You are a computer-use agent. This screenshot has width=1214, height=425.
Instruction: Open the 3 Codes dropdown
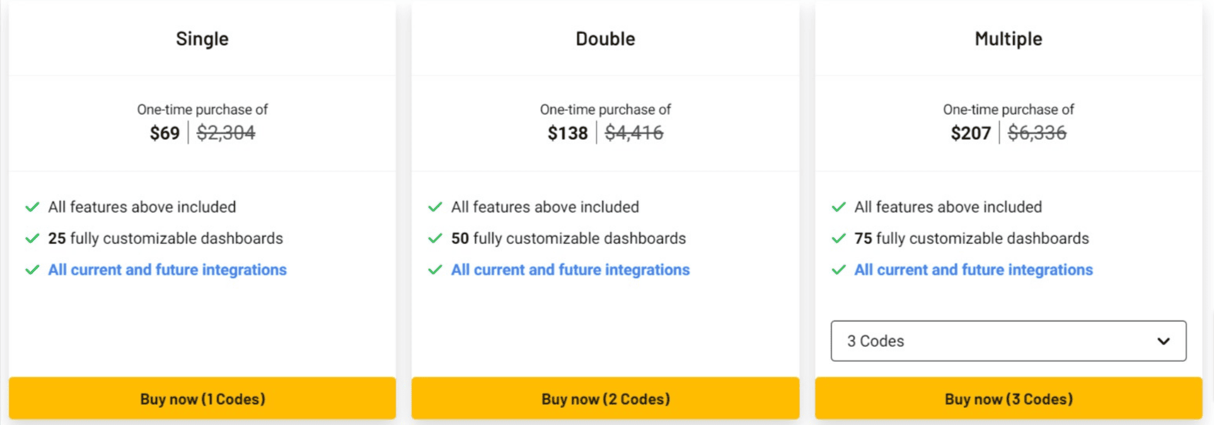pyautogui.click(x=1008, y=341)
